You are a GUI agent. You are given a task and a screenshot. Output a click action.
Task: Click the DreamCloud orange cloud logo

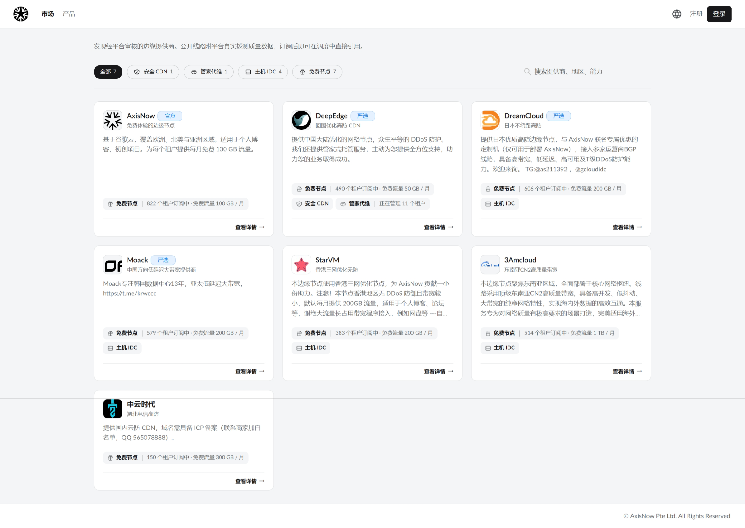490,120
